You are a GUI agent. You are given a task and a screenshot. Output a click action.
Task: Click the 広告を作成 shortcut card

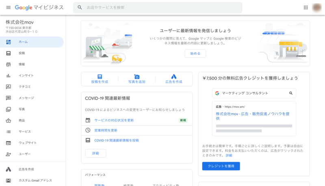(174, 79)
